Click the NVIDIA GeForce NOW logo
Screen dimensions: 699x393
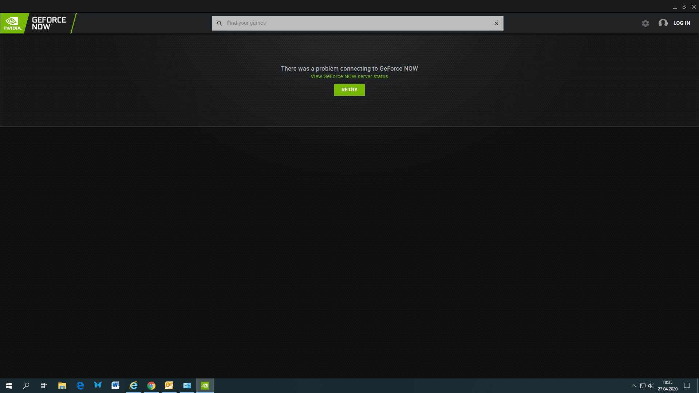(36, 23)
